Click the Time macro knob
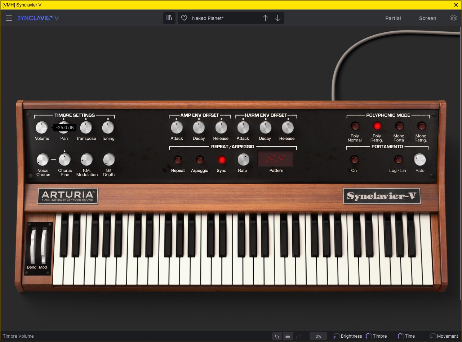 tap(401, 336)
